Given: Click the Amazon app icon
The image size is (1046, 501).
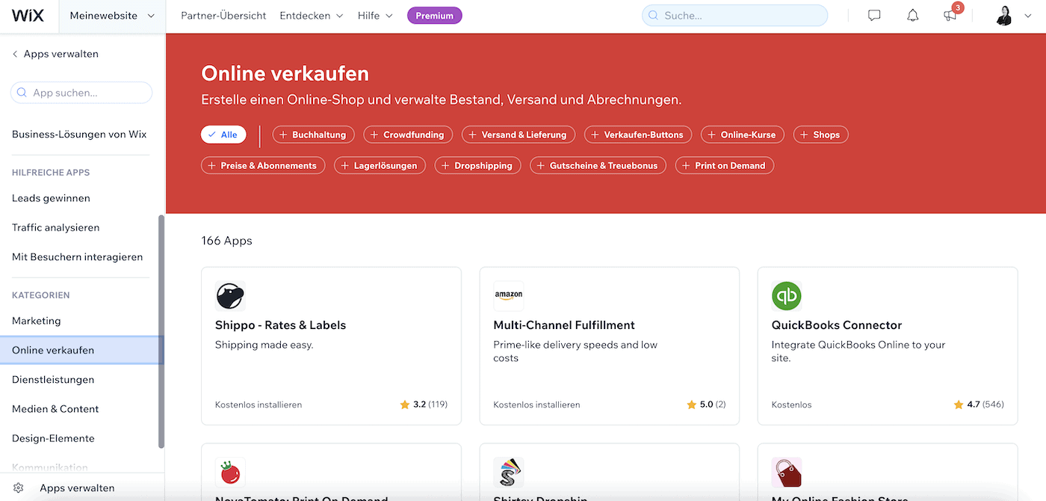Looking at the screenshot, I should (x=509, y=296).
